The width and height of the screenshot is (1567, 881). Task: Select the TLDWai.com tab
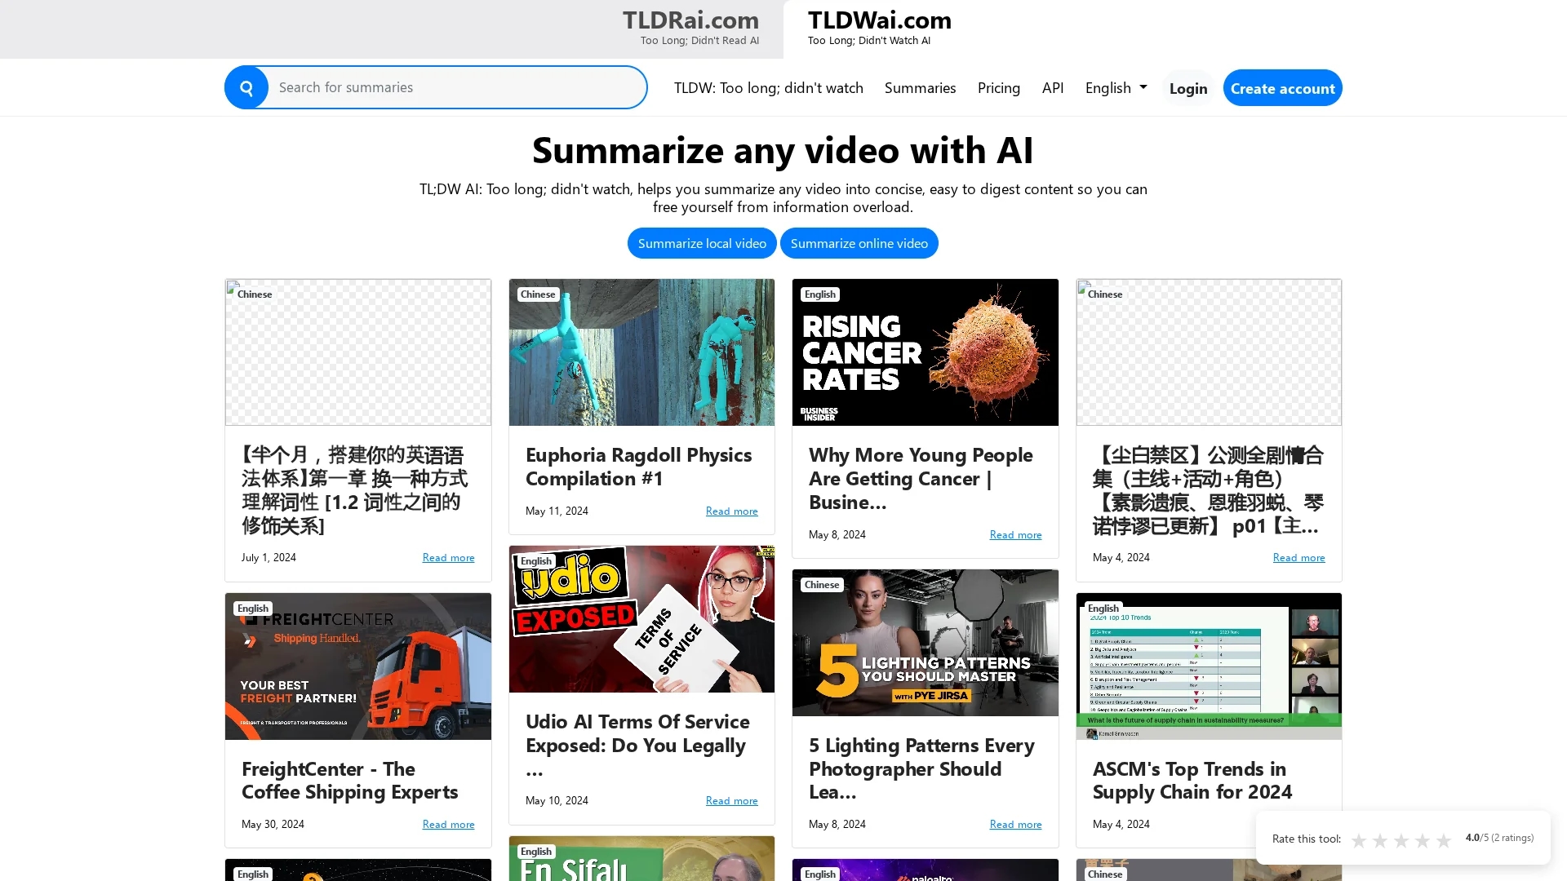(x=880, y=29)
